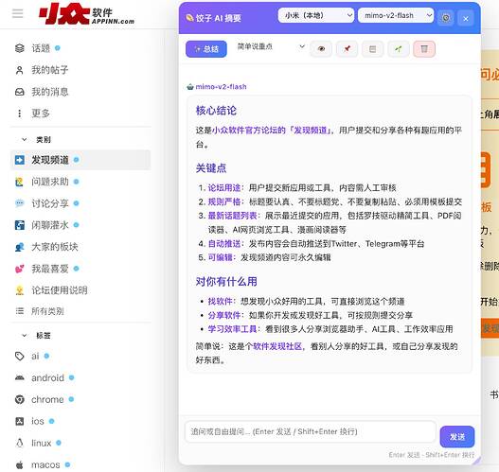Viewport: 499px width, 472px height.
Task: Click the trash delete icon in toolbar
Action: [x=424, y=49]
